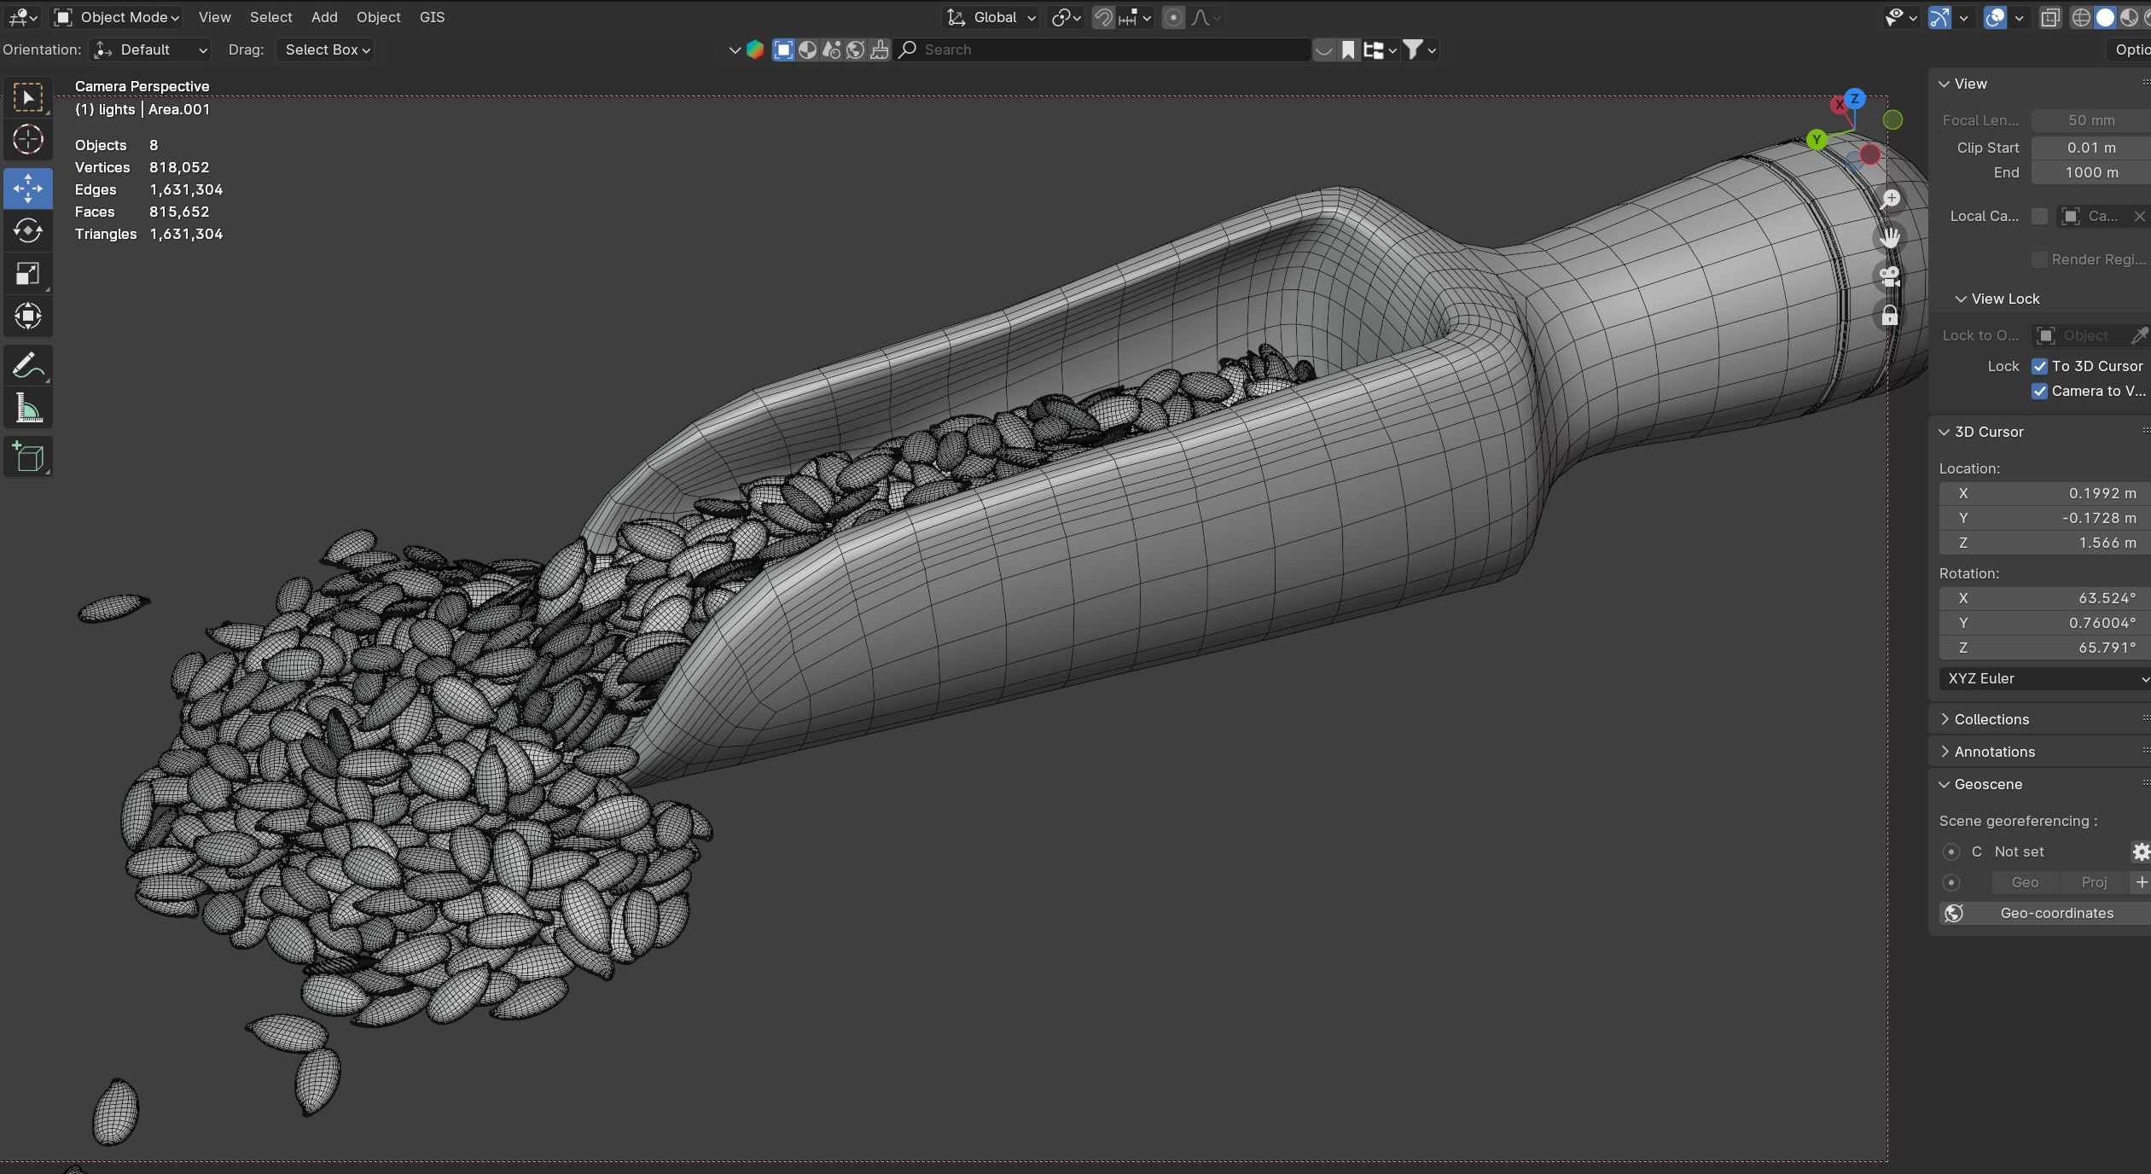Open the GIS menu
The width and height of the screenshot is (2151, 1174).
click(x=432, y=17)
